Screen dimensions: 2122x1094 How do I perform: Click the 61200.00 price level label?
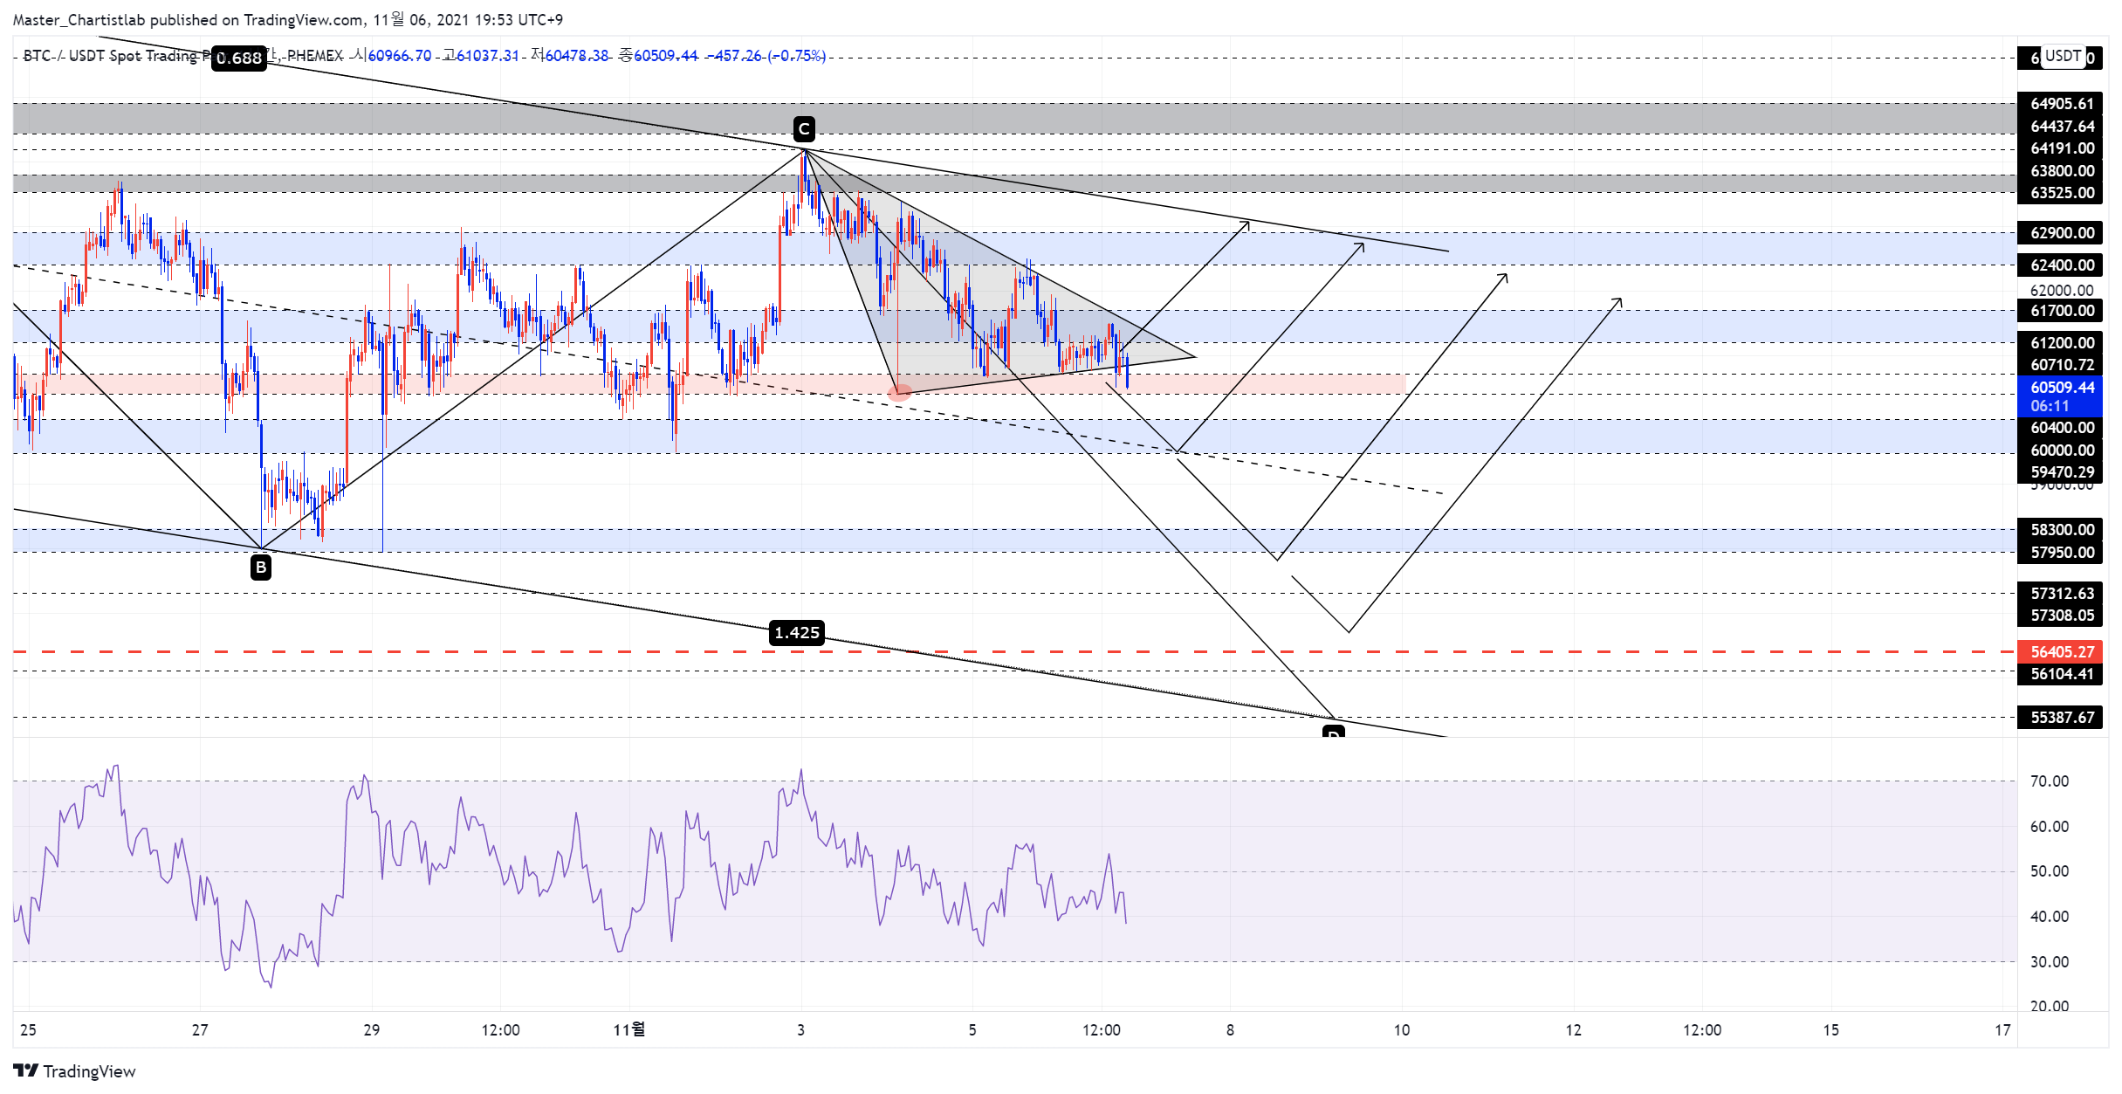2062,343
